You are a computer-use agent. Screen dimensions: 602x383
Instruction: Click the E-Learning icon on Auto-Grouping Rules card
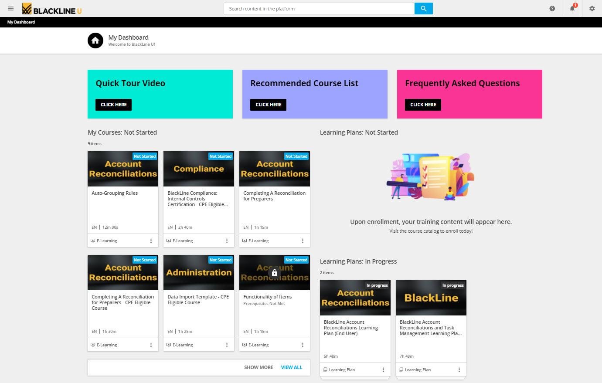(93, 241)
